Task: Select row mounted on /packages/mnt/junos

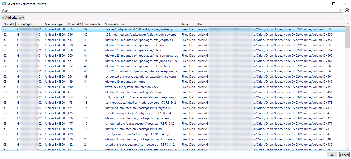Action: 173,92
